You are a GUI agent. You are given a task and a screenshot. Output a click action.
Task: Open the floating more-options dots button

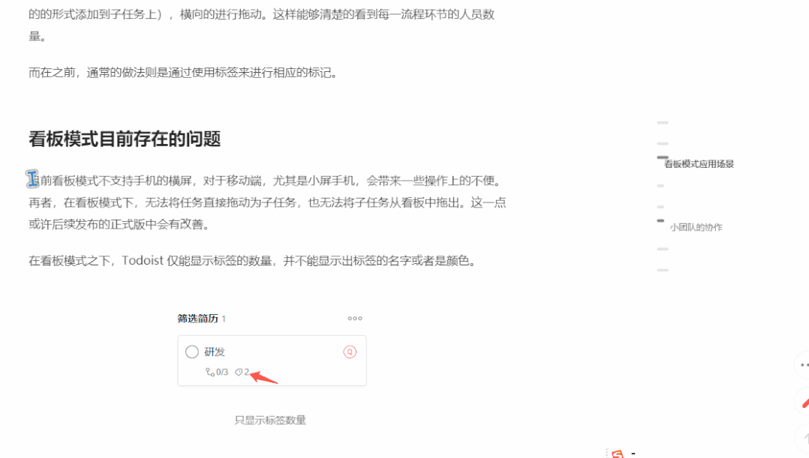pyautogui.click(x=803, y=365)
